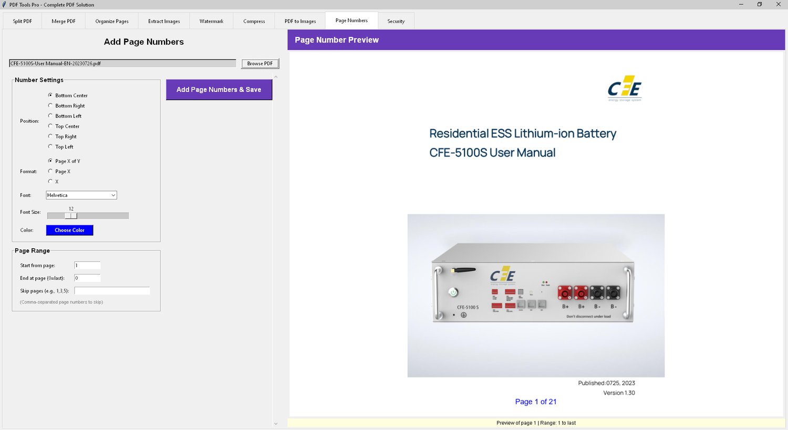Click the Browse PDF button
The width and height of the screenshot is (788, 430).
pyautogui.click(x=260, y=64)
